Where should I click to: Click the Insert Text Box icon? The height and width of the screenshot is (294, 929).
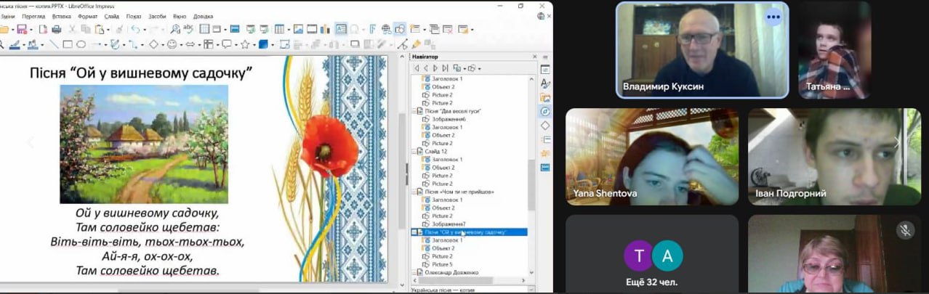point(341,29)
